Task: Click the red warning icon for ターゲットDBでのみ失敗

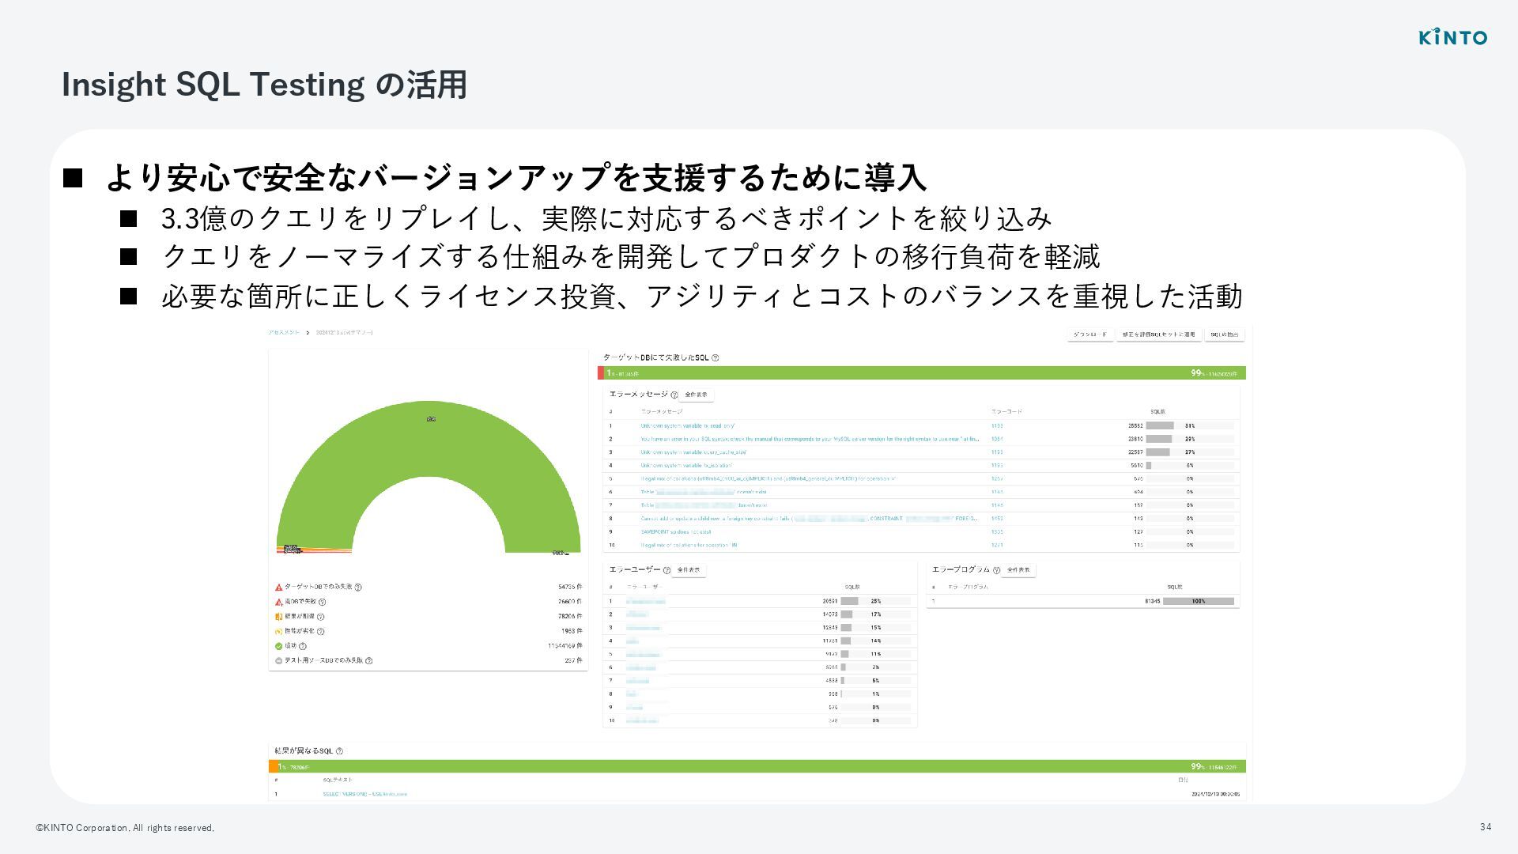Action: (x=279, y=588)
